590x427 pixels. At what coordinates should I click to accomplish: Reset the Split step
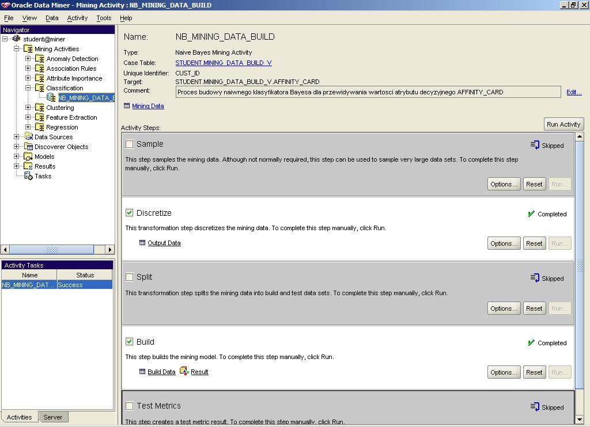[534, 308]
